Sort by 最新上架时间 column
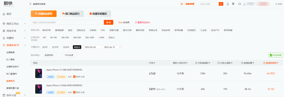 pyautogui.click(x=180, y=63)
